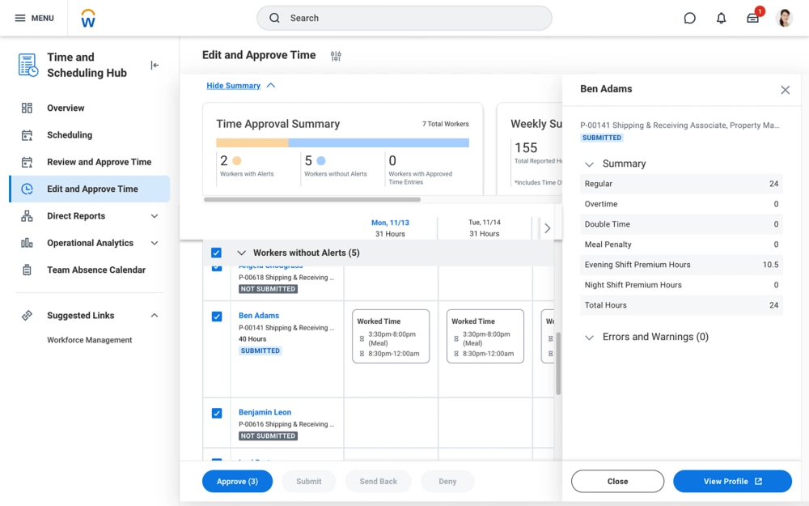This screenshot has height=506, width=809.
Task: Click the Workday logo in the top bar
Action: coord(87,17)
